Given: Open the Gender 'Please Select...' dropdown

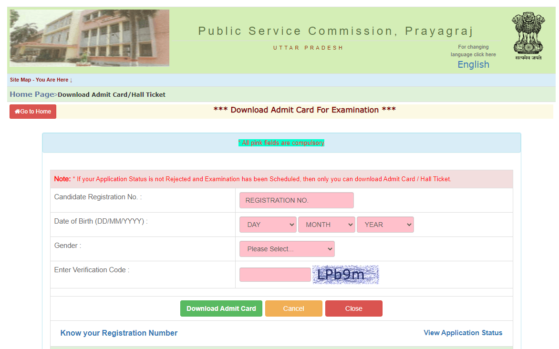Looking at the screenshot, I should [x=287, y=249].
